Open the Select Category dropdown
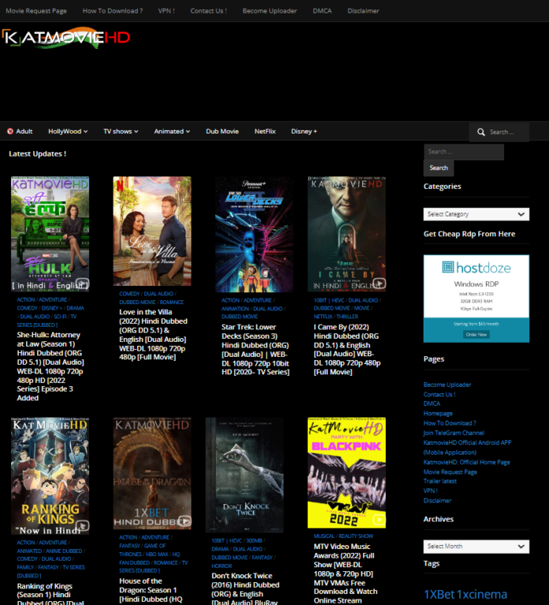This screenshot has width=549, height=605. tap(476, 214)
